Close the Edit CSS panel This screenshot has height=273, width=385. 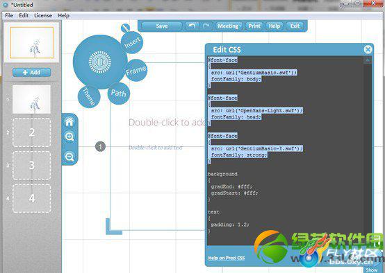point(368,49)
